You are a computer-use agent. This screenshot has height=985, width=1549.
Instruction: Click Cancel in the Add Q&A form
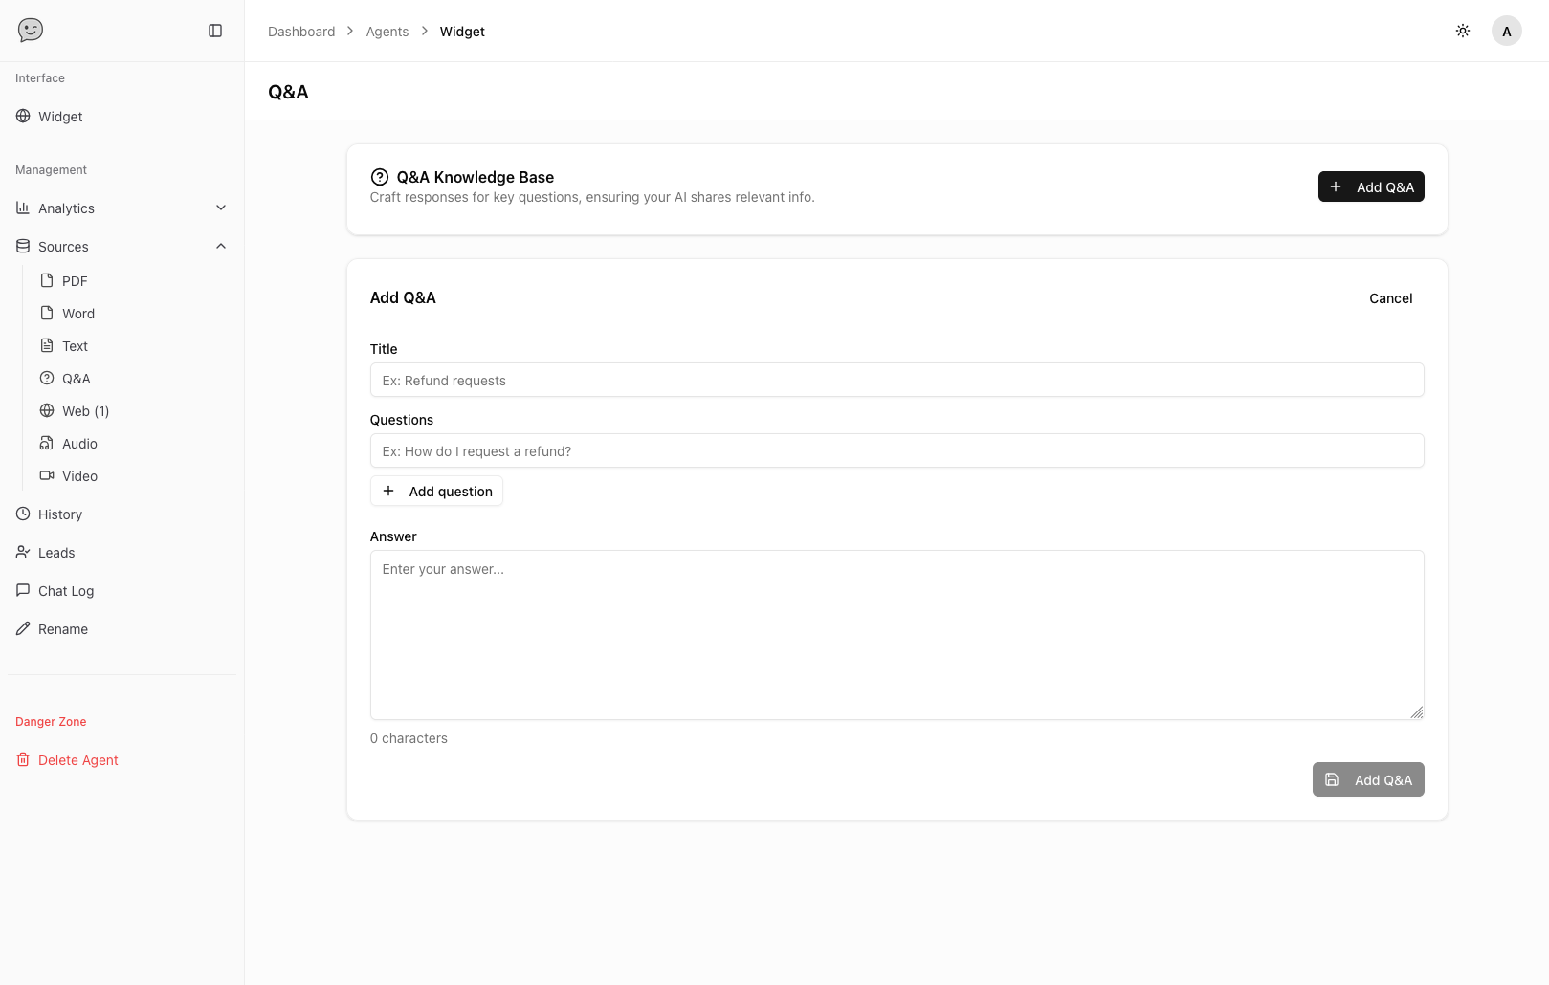click(1390, 298)
